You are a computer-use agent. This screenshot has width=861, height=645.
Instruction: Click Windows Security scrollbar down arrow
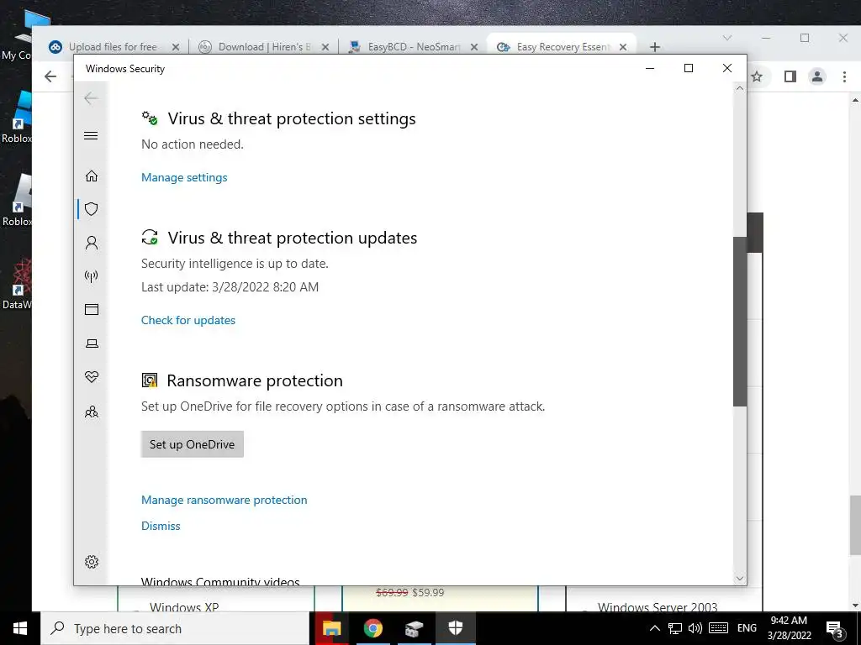tap(740, 578)
